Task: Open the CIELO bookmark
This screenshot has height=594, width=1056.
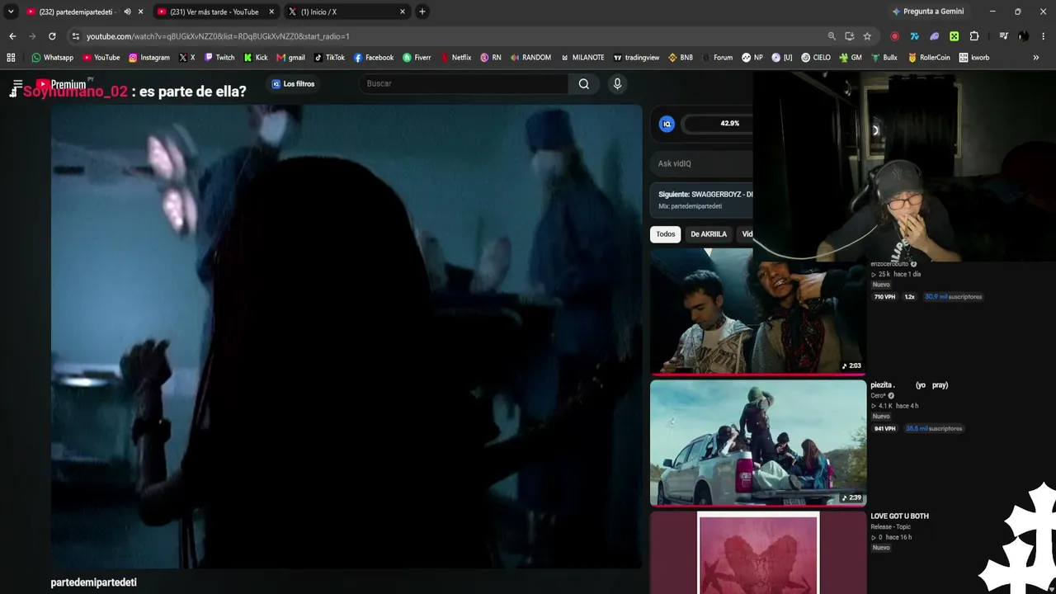Action: click(816, 58)
